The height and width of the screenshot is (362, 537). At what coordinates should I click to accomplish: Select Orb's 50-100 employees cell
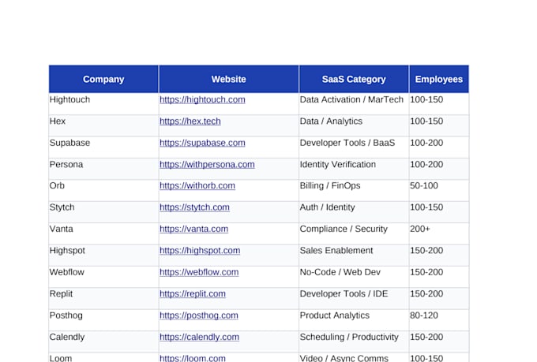click(x=439, y=190)
